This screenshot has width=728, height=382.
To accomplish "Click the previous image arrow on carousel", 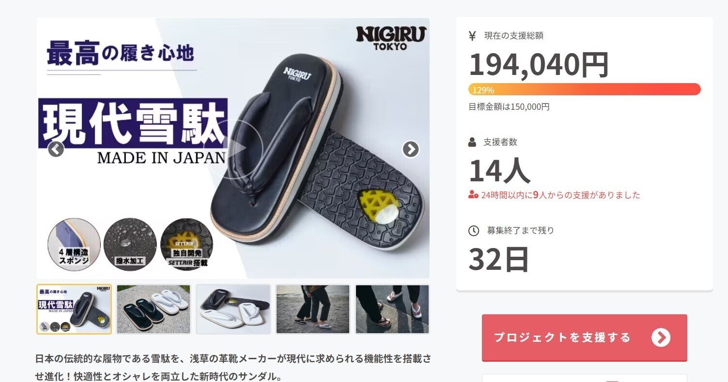I will click(x=56, y=149).
